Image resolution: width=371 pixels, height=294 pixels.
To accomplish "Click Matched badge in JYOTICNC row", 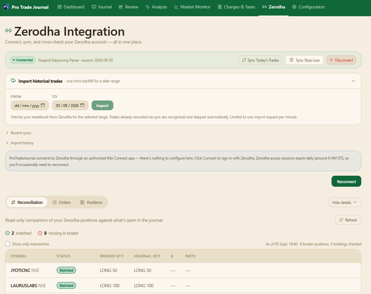I will [66, 270].
